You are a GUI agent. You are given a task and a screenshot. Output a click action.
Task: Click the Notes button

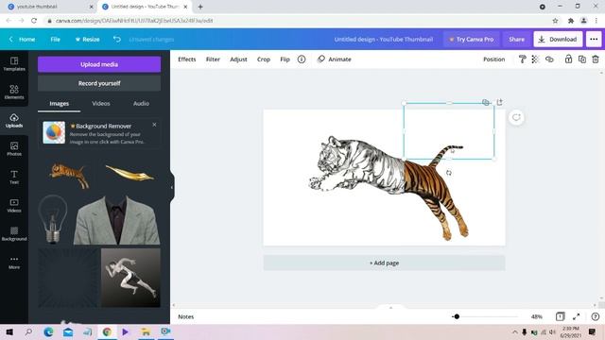coord(186,316)
